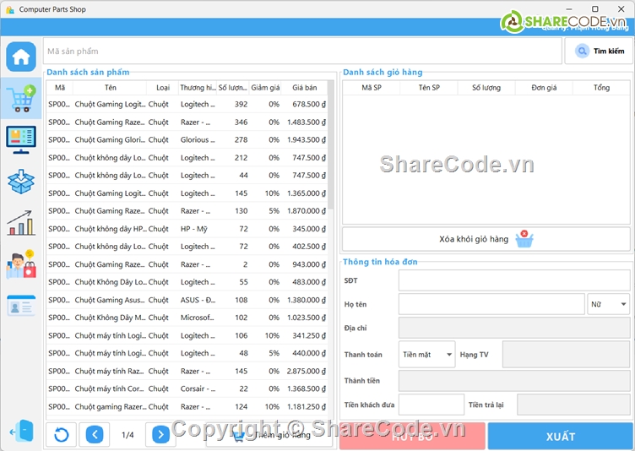
Task: Select product row priced 1.483.500 ₫
Action: click(187, 122)
